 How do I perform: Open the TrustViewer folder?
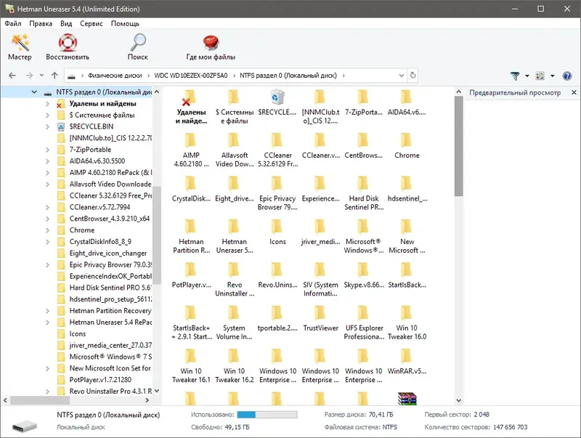[x=320, y=319]
